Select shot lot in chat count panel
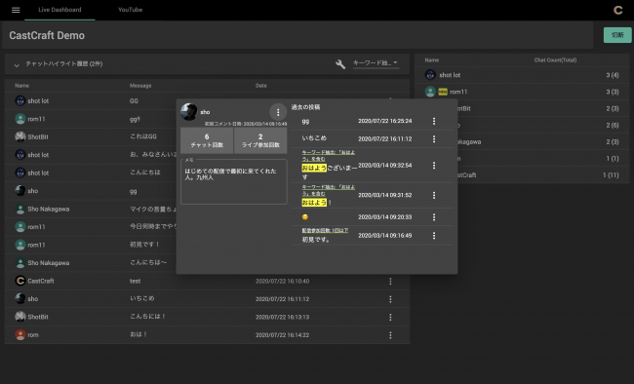Screen dimensions: 634x384 pos(450,75)
